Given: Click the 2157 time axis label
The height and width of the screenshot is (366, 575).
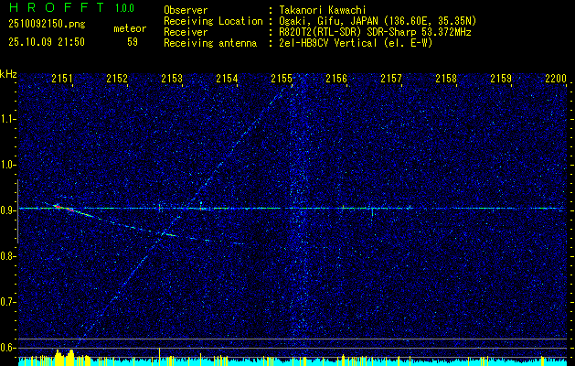Looking at the screenshot, I should pos(391,78).
